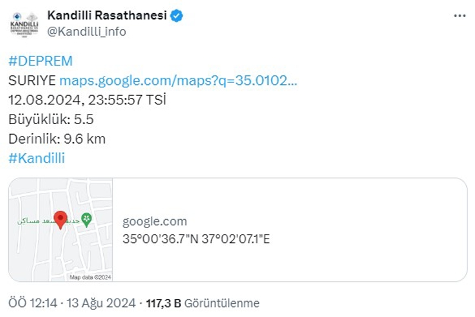Viewport: 475px width, 317px height.
Task: Open the Kandilli Rasathanesi display name
Action: (x=107, y=15)
